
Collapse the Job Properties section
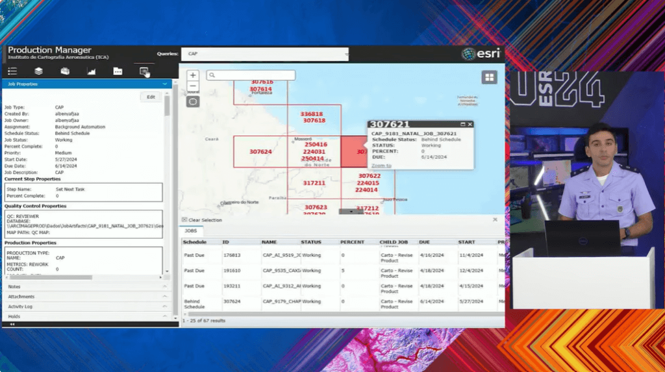pyautogui.click(x=87, y=84)
